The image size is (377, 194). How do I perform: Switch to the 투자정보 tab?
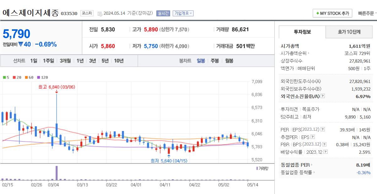pos(302,32)
